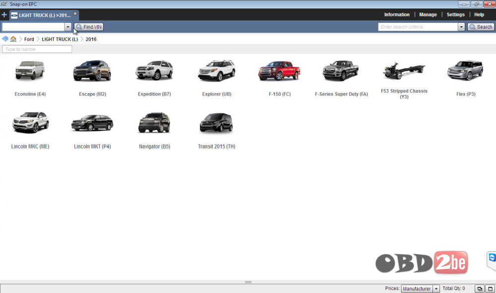Viewport: 496px width, 293px height.
Task: Minimize the Snap-on EPC window
Action: click(x=464, y=4)
